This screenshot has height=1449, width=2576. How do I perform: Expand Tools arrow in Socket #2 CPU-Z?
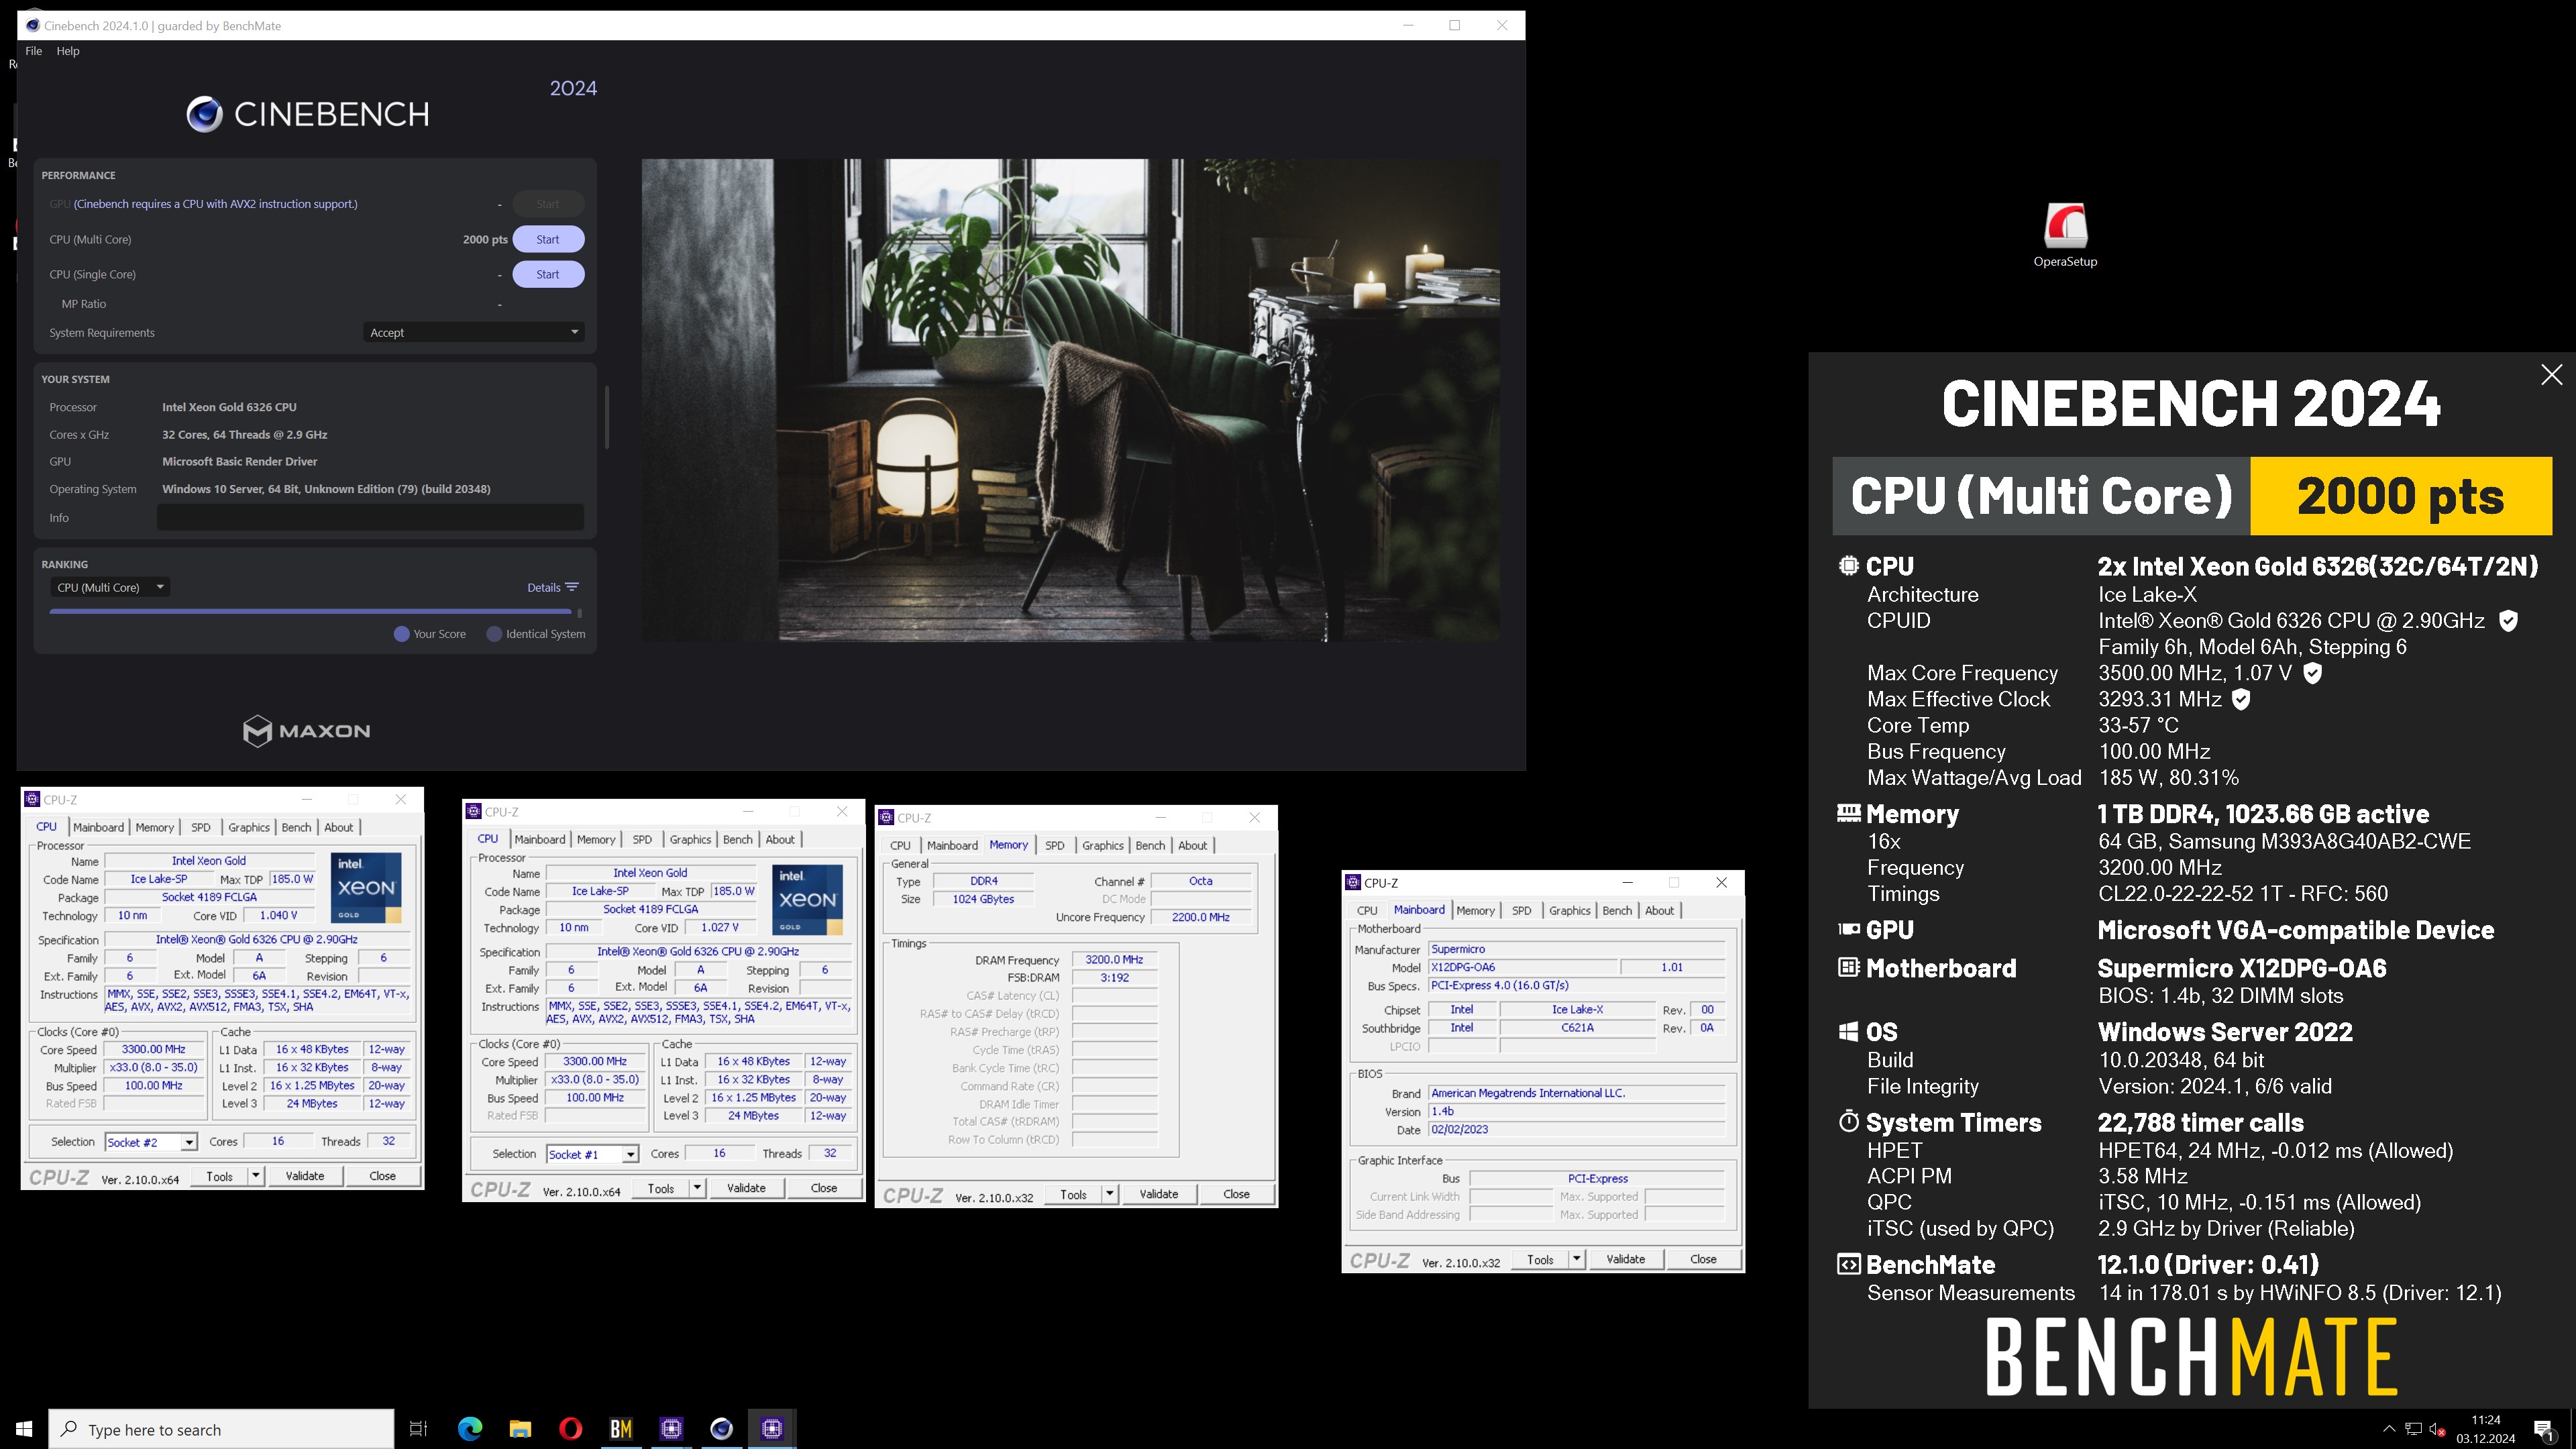coord(256,1176)
